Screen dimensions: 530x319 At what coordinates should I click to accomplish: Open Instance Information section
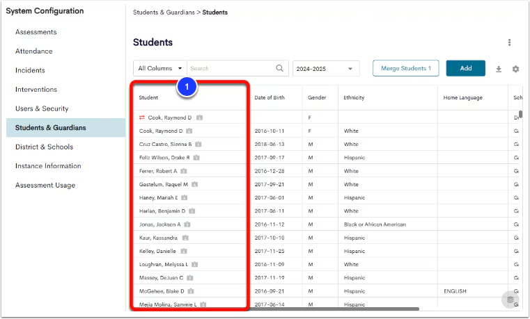click(48, 166)
